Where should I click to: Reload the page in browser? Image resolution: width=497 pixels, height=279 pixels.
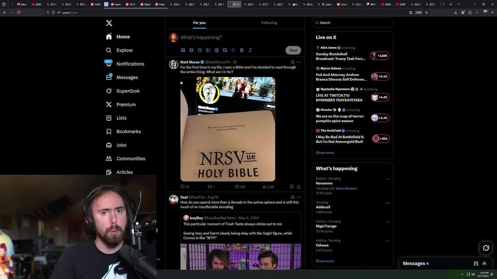click(19, 12)
